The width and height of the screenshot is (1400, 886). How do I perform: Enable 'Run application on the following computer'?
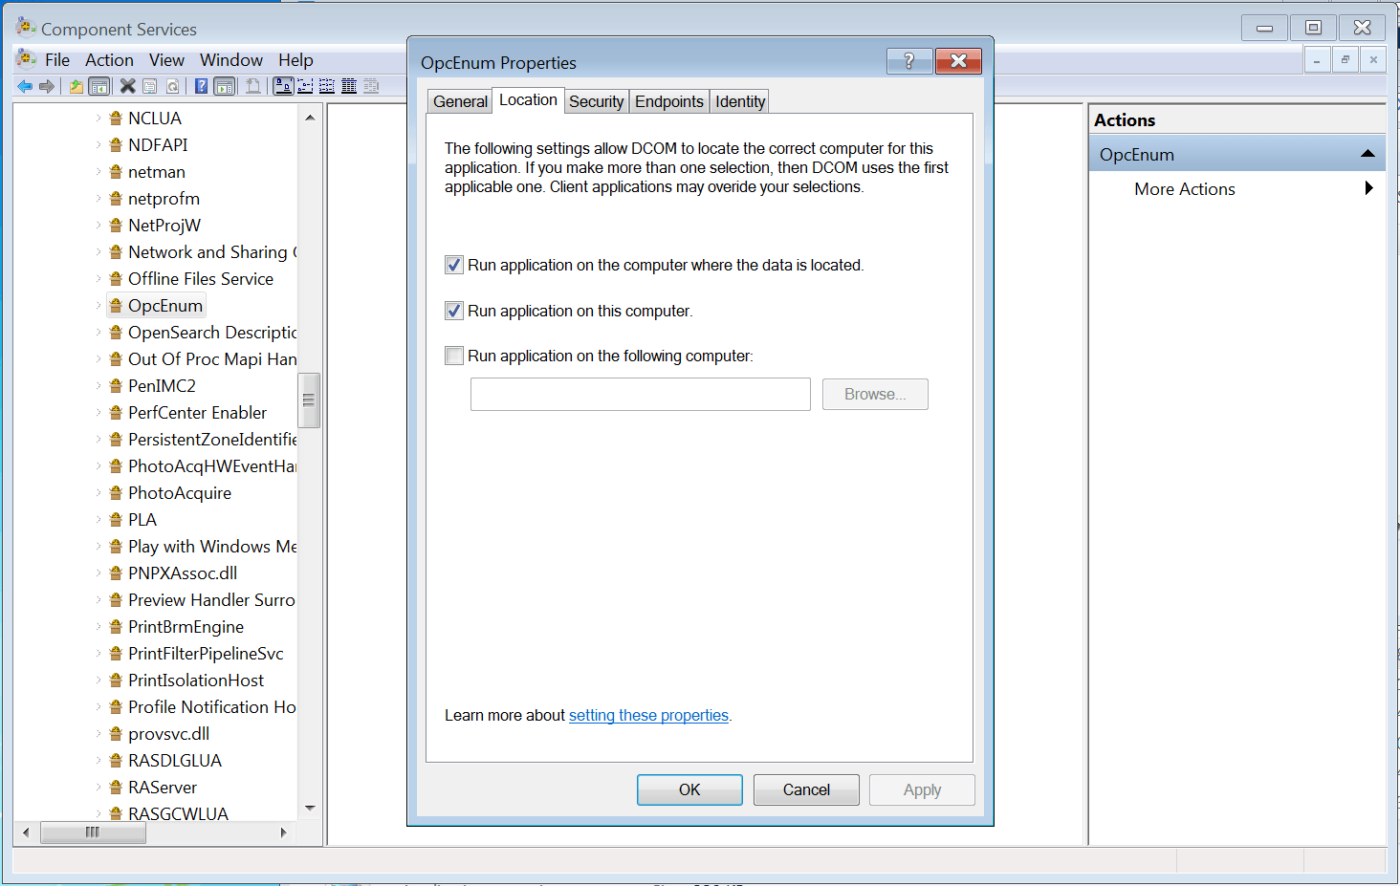(454, 356)
